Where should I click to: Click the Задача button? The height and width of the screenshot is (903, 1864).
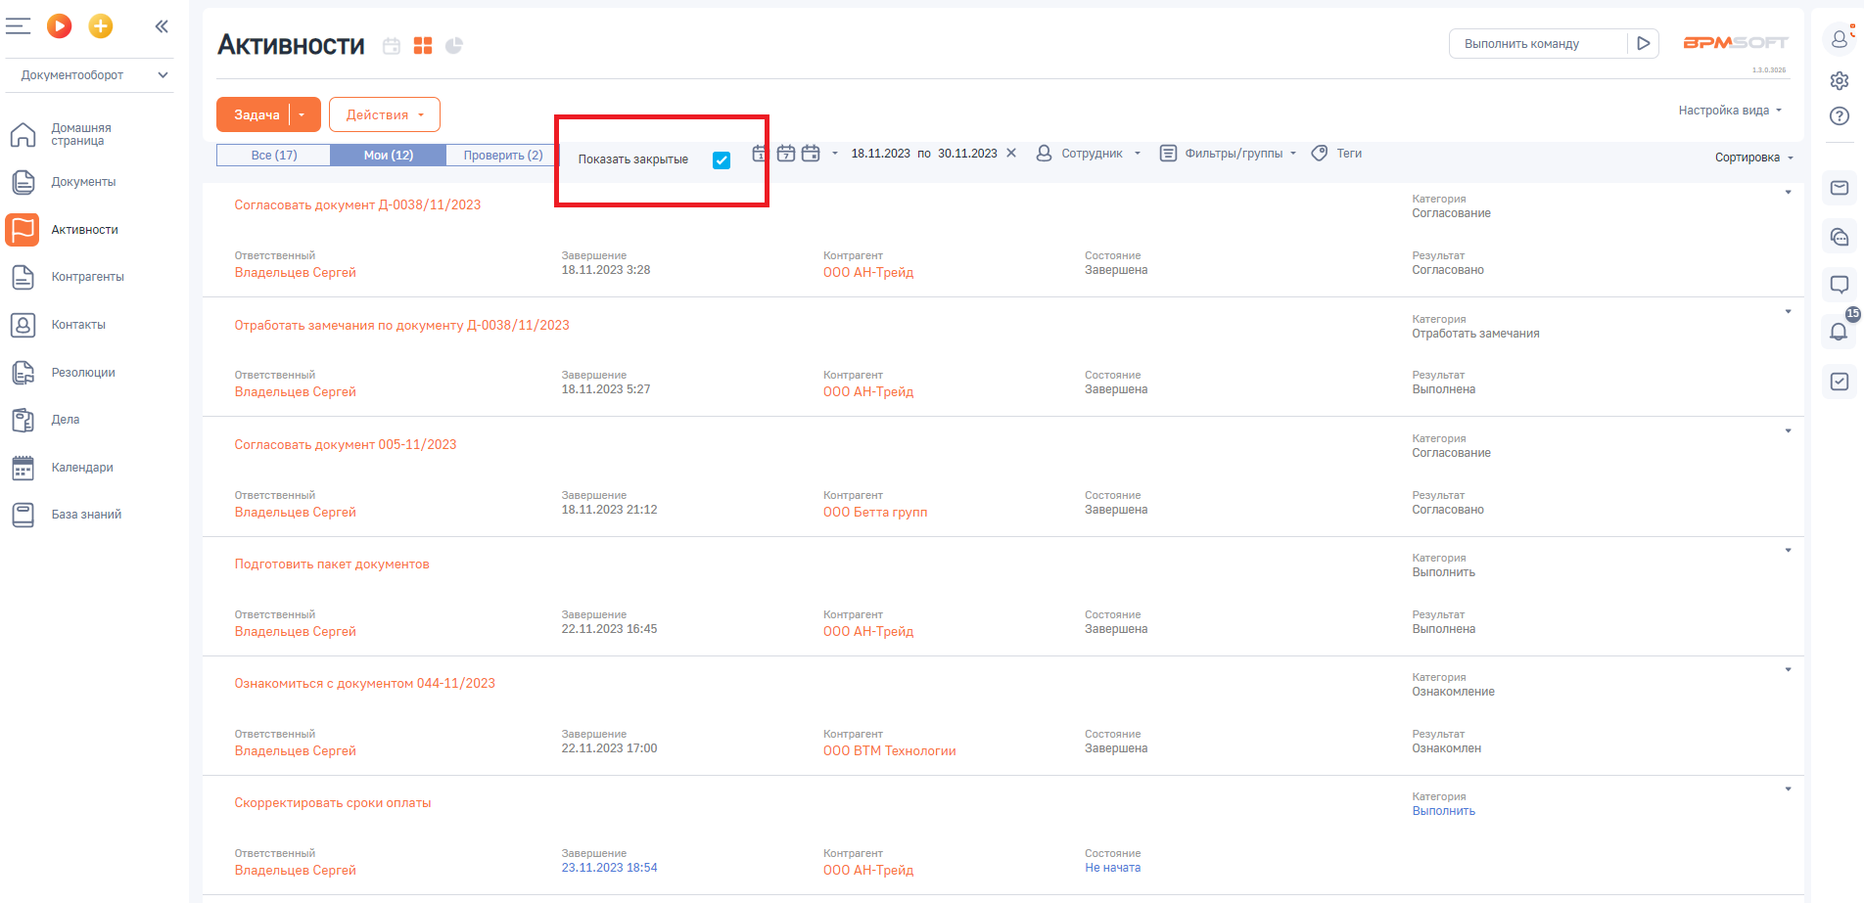click(x=256, y=114)
